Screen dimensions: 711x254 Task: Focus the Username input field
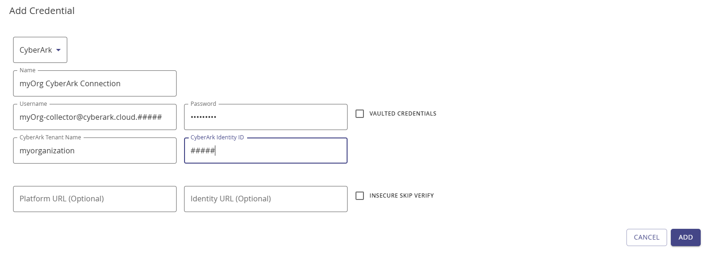(95, 117)
